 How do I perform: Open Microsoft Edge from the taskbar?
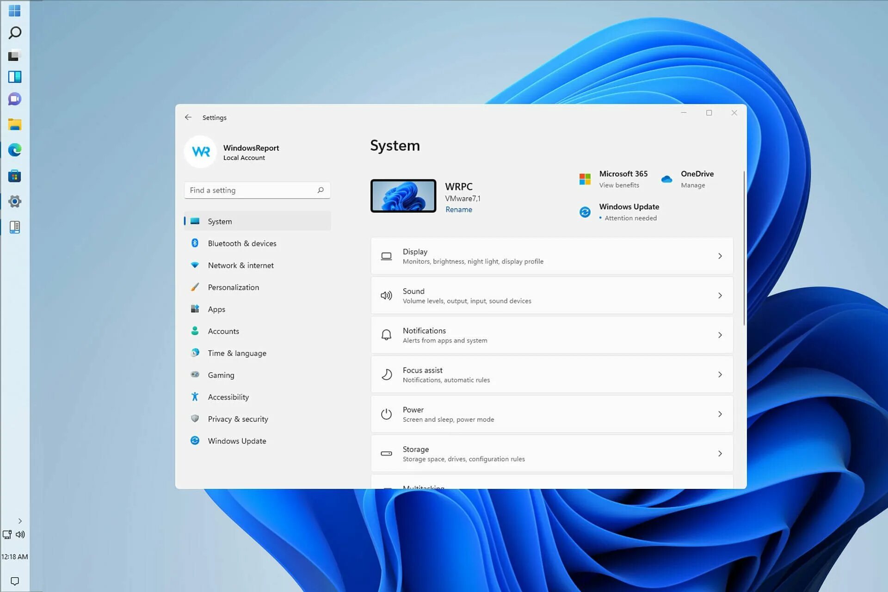click(15, 150)
